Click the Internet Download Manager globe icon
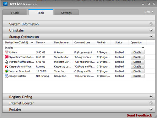The width and height of the screenshot is (157, 118). [7, 71]
